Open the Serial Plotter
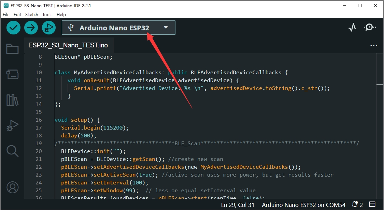This screenshot has width=384, height=210. [x=352, y=28]
